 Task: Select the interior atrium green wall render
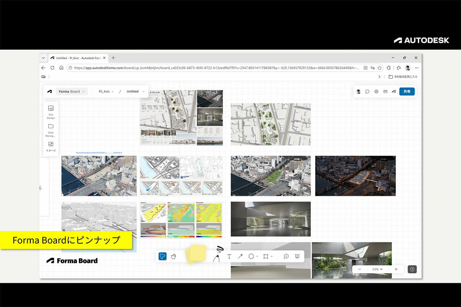[x=271, y=219]
